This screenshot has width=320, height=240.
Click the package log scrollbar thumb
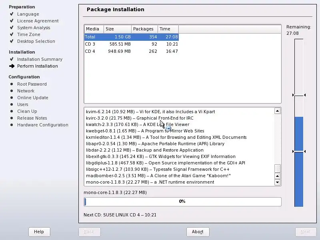tap(277, 168)
